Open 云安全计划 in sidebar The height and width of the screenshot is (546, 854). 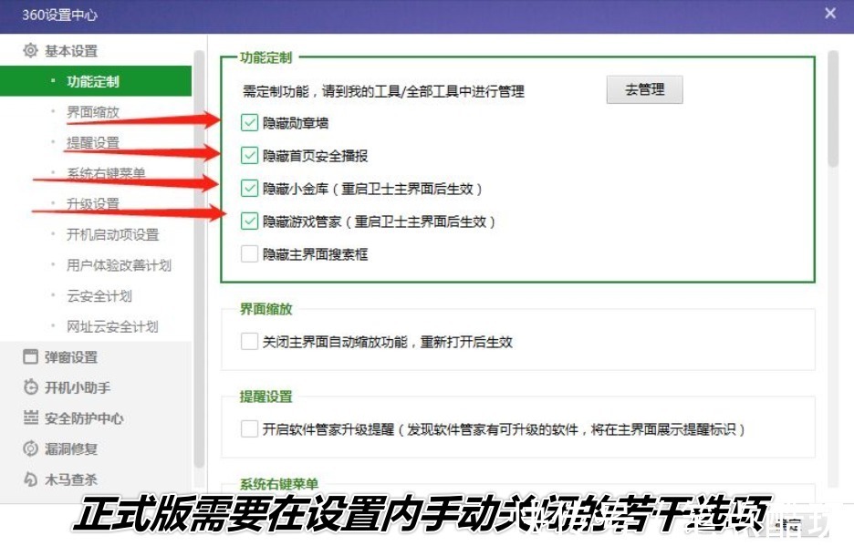[x=99, y=295]
